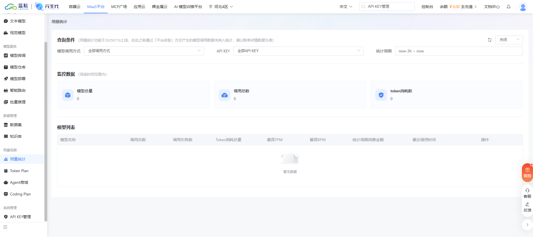Click the 知识库 books icon
Viewport: 533px width, 237px height.
6,136
